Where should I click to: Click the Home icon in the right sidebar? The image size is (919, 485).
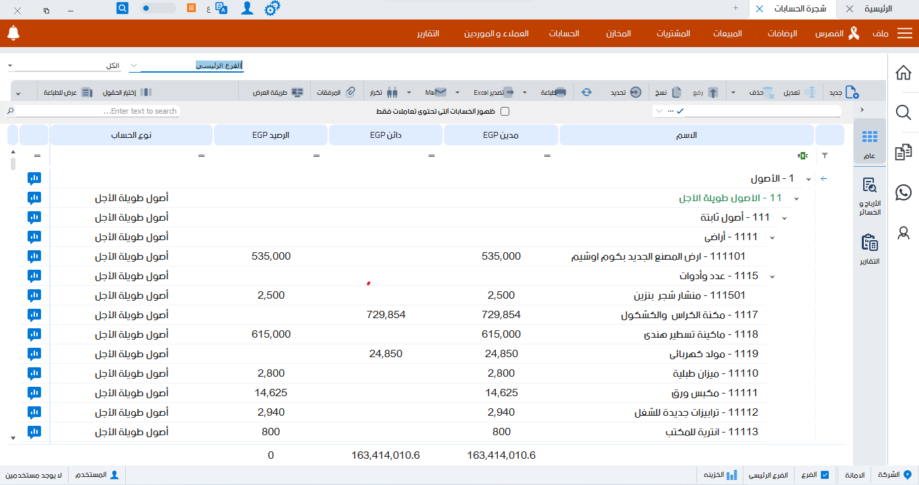pos(903,73)
